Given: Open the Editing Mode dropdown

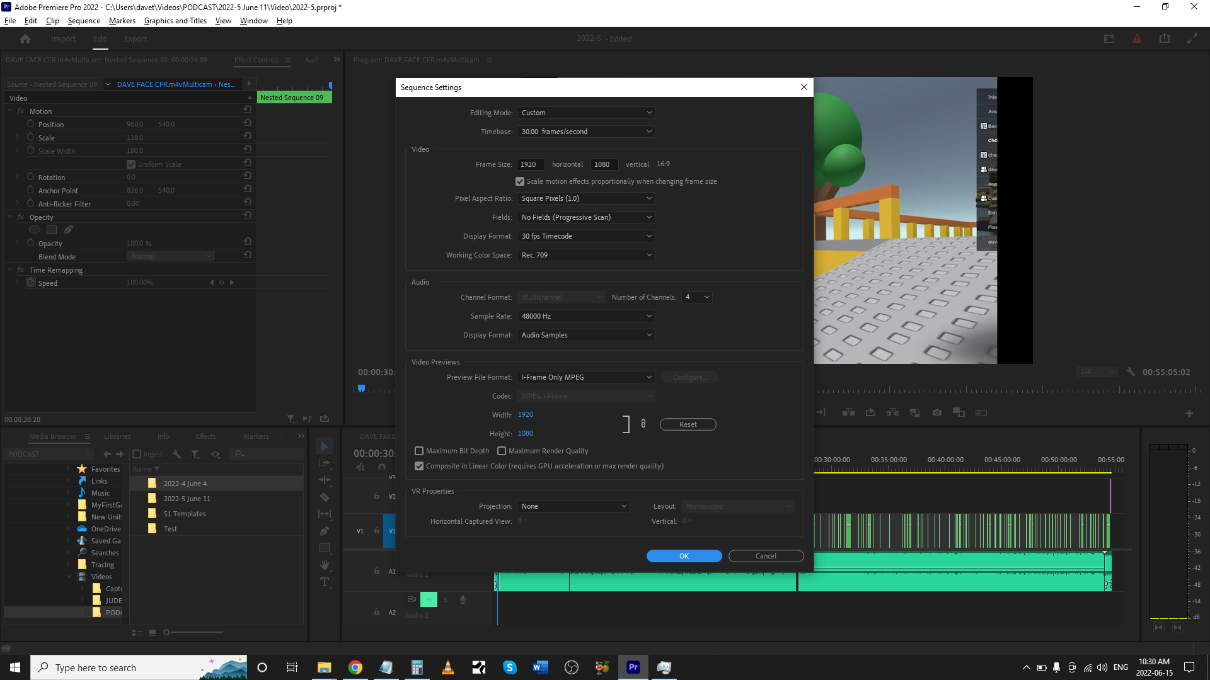Looking at the screenshot, I should [x=585, y=113].
